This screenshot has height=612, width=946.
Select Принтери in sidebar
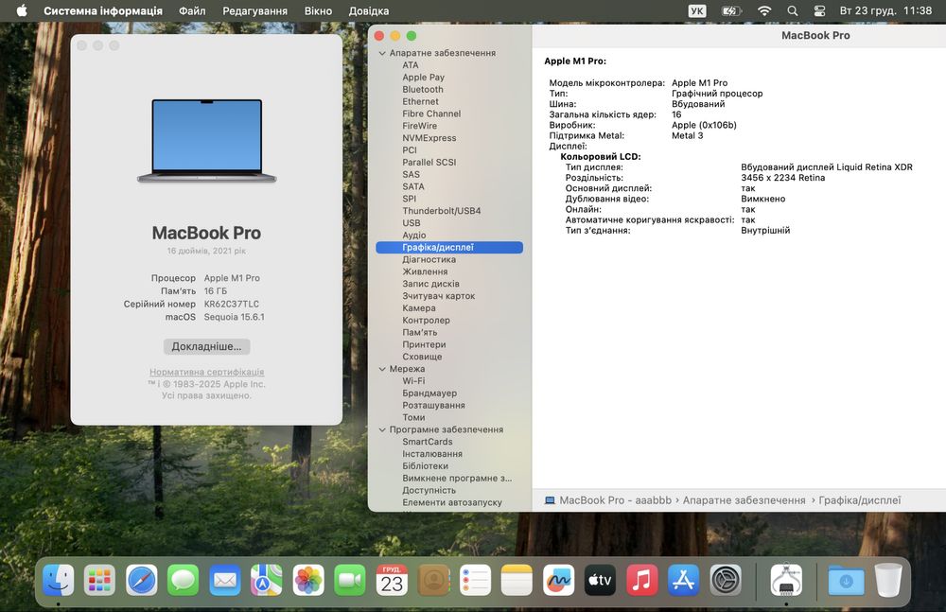tap(424, 344)
